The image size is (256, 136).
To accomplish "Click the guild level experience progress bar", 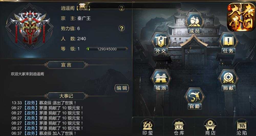I will coord(107,49).
